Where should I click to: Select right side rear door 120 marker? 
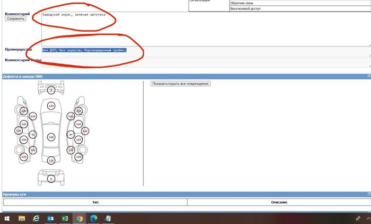78,139
